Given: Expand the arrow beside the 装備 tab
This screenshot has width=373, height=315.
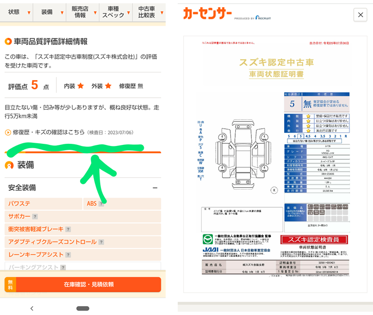Looking at the screenshot, I should [62, 13].
